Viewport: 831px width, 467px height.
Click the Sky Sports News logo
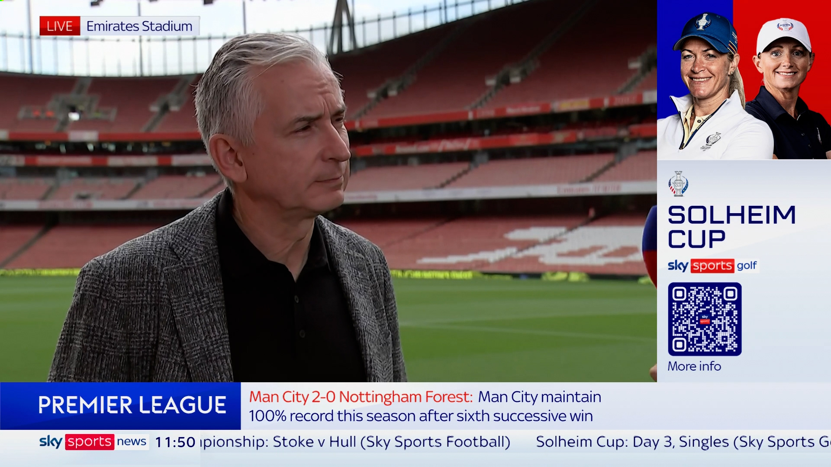point(93,441)
